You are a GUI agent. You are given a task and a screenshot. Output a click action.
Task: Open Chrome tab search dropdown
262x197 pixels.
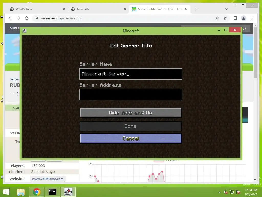226,9
